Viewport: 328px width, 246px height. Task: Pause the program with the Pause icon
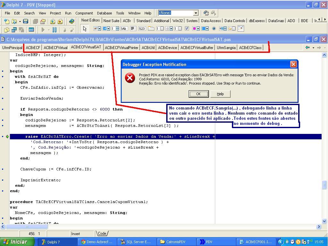54,30
